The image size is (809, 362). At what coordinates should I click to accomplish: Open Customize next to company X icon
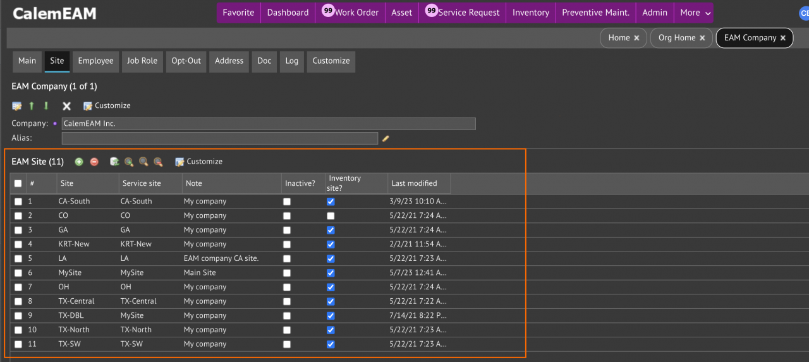pyautogui.click(x=107, y=106)
